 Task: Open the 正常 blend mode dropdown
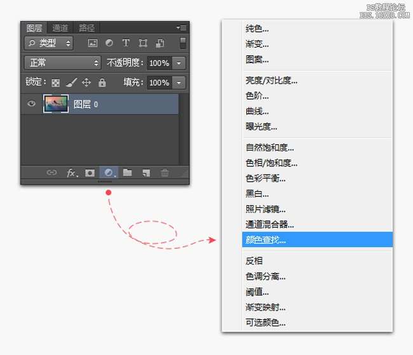point(63,63)
